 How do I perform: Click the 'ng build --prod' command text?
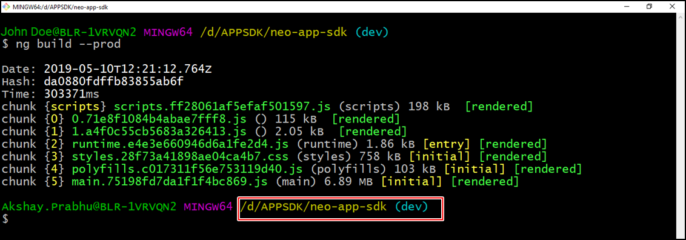68,44
